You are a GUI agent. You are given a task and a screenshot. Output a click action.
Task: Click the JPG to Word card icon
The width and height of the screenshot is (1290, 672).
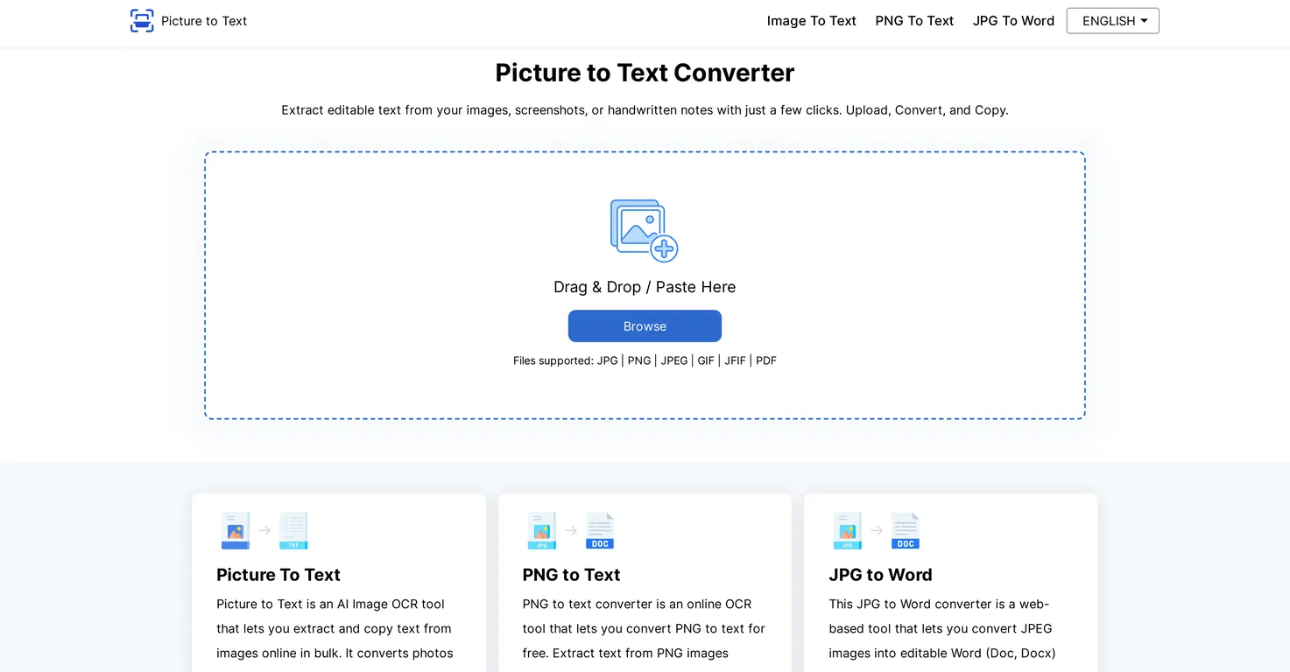pos(877,530)
